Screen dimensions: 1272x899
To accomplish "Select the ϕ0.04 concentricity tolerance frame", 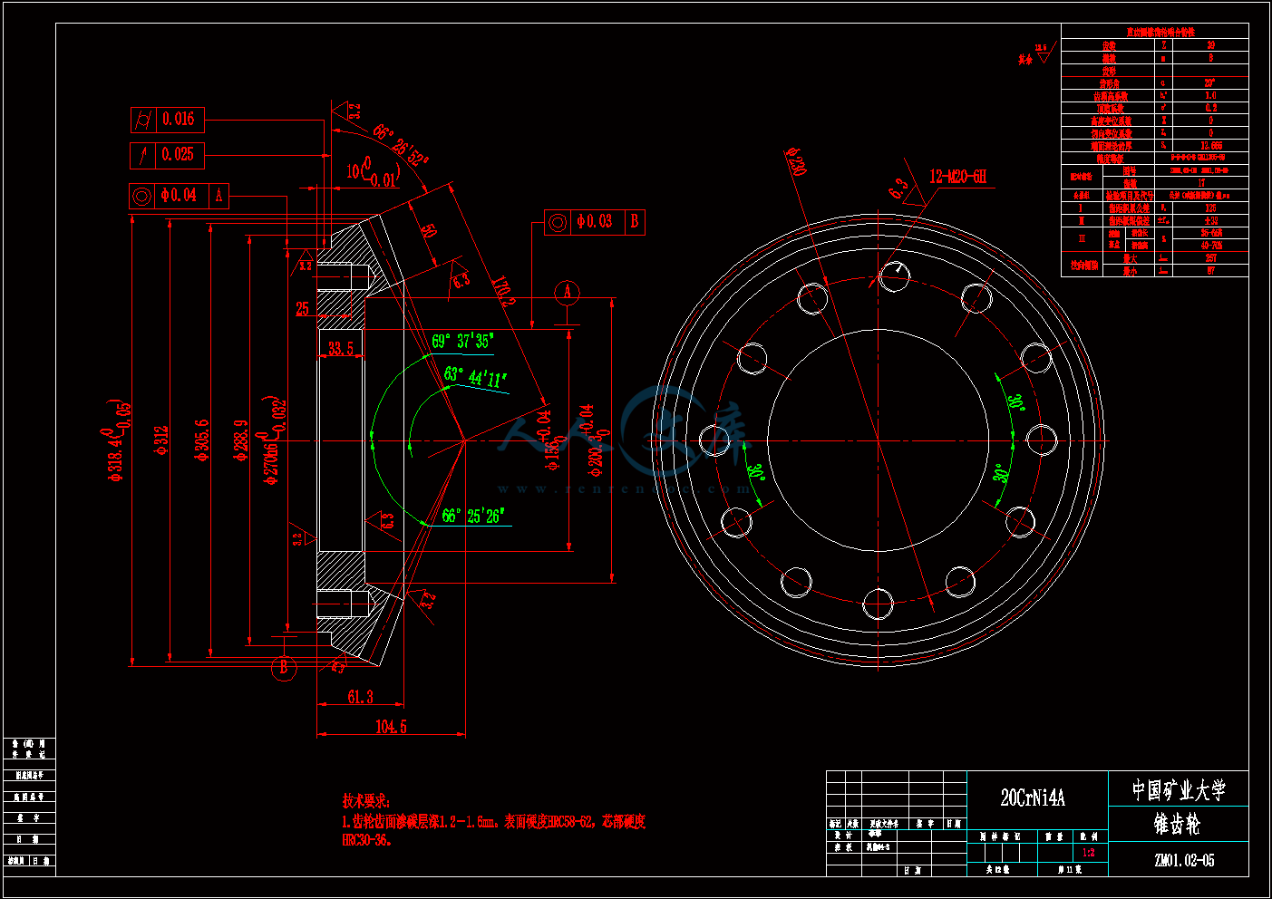I will tap(179, 195).
